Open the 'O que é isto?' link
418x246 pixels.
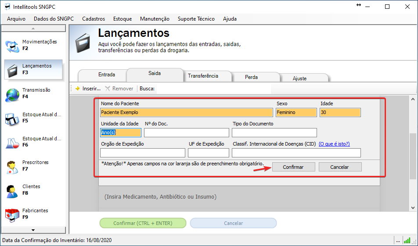click(x=334, y=144)
